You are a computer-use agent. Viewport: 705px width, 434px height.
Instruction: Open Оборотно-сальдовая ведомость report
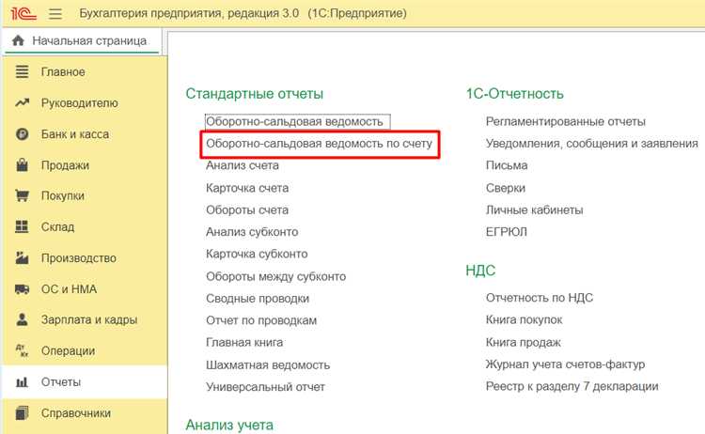point(294,121)
